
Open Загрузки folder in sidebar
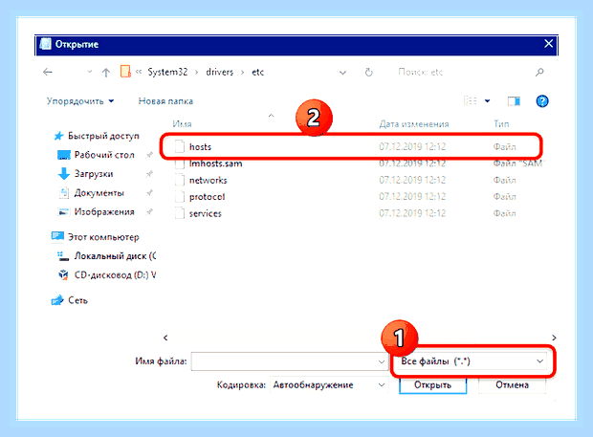(85, 174)
